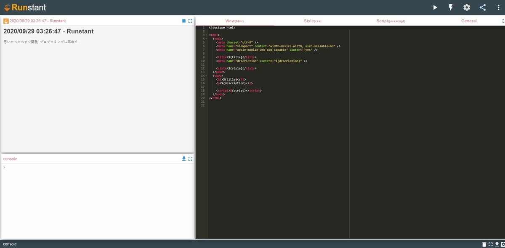Click preview heading '2020/09/29 03:26:47 - Runstant'

pyautogui.click(x=48, y=31)
